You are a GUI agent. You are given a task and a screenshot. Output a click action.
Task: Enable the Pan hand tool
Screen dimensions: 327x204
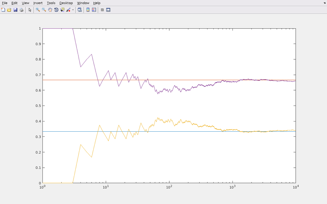tap(50, 10)
